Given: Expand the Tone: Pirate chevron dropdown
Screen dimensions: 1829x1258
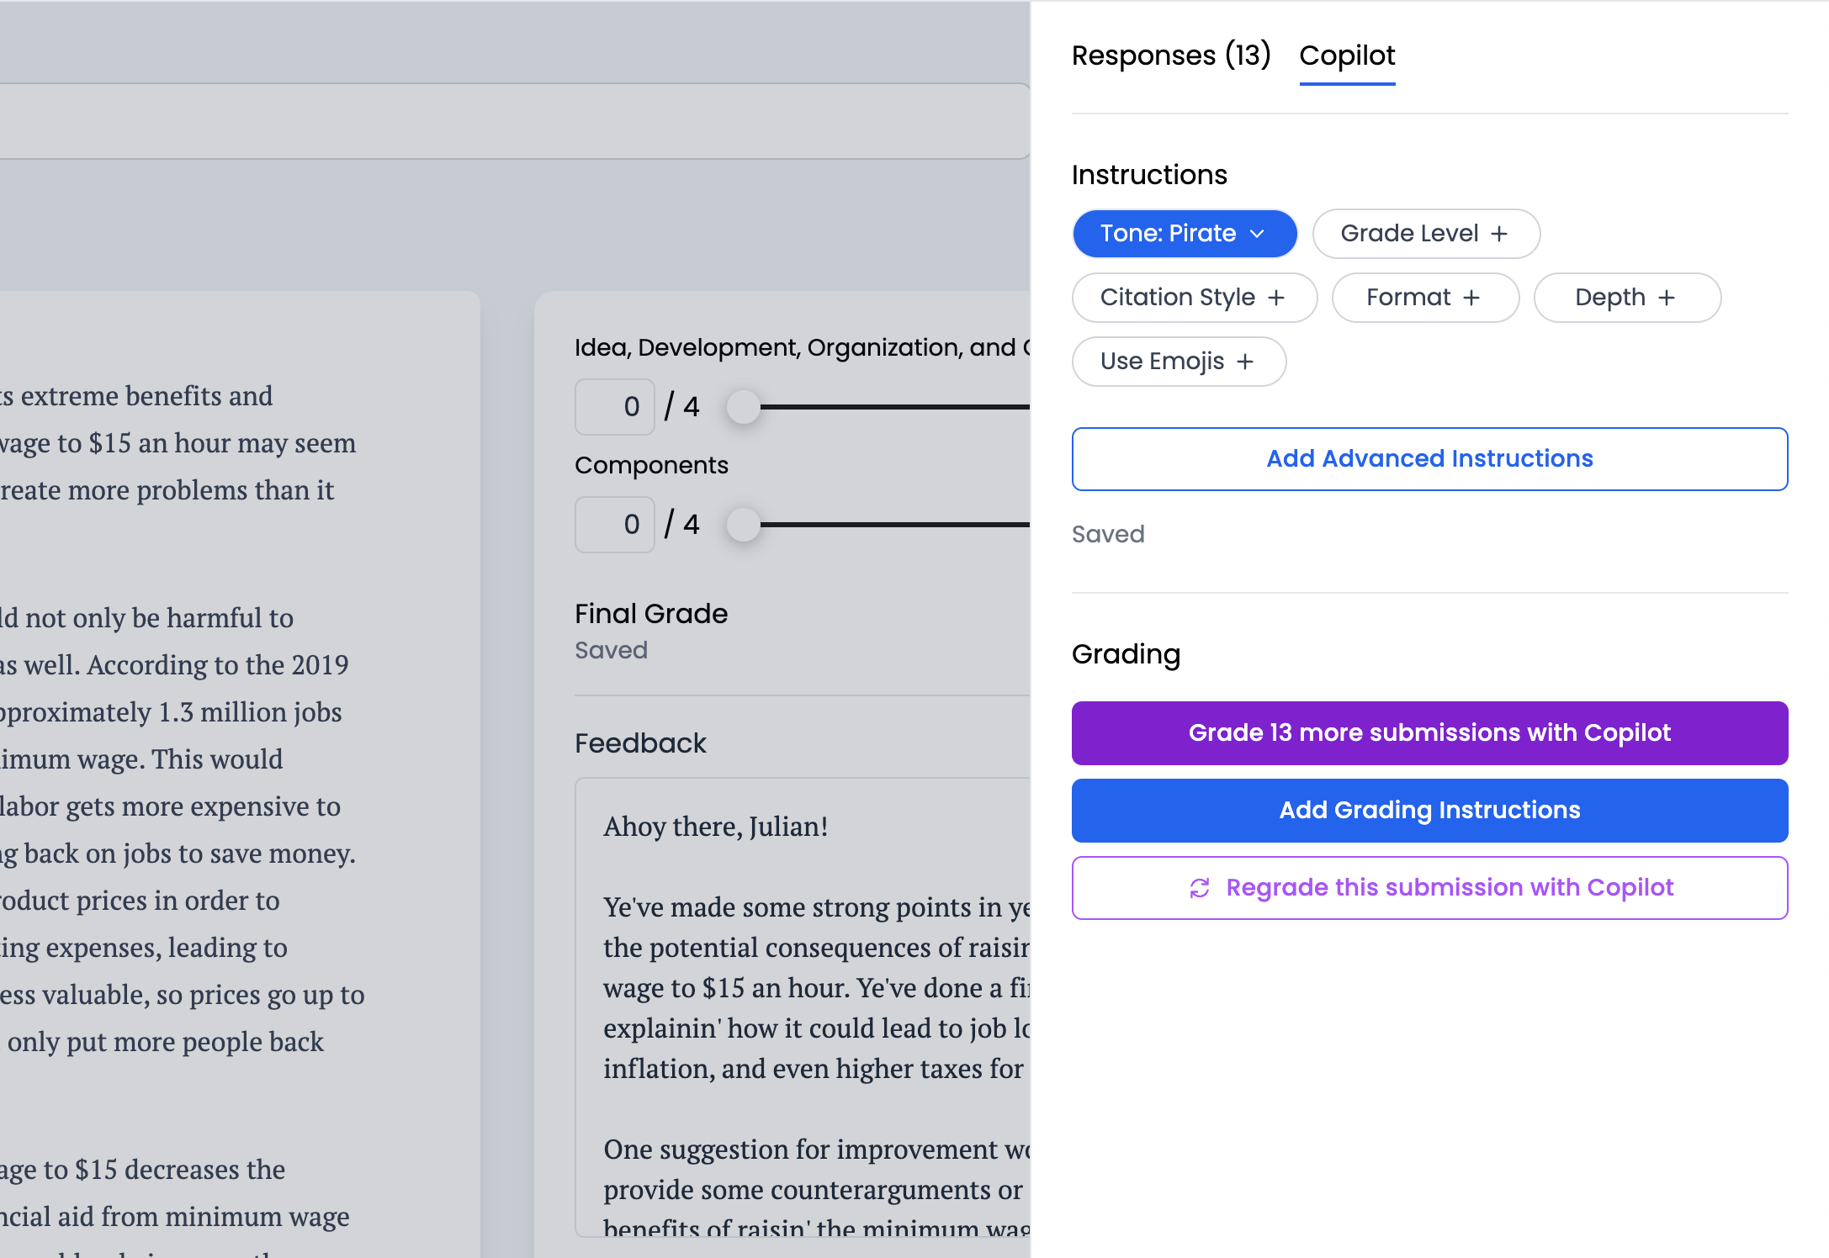Looking at the screenshot, I should click(x=1258, y=234).
